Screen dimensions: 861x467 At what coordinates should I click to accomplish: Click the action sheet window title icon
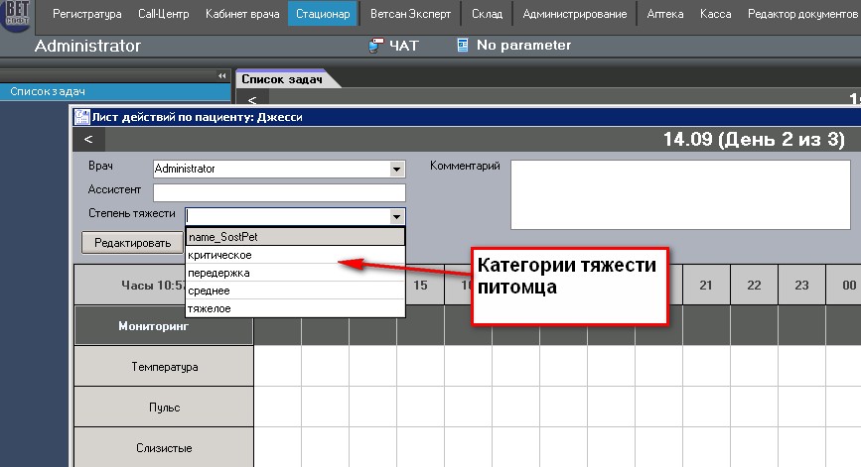tap(81, 117)
